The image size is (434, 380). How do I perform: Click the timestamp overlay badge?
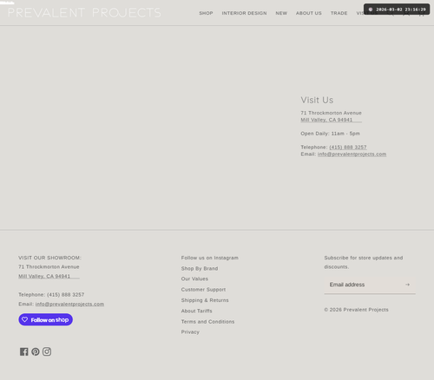397,10
